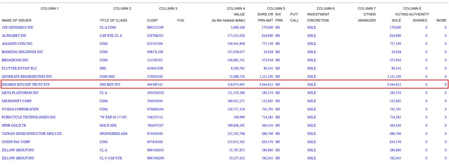Screen dimensions: 449x167
Task: Select the *W EXP 03/17/202 class title
Action: click(113, 118)
